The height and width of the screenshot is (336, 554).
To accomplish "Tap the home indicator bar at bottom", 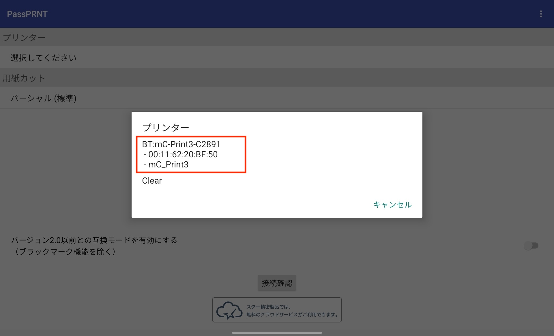I will 277,332.
